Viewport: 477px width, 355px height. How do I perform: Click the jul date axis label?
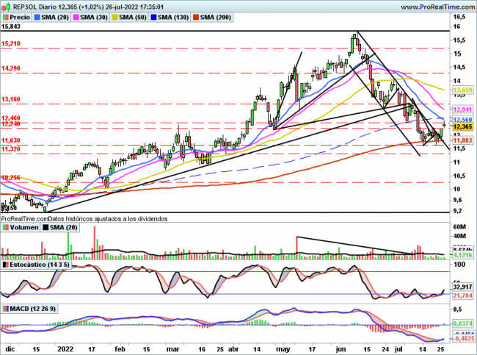pos(398,349)
